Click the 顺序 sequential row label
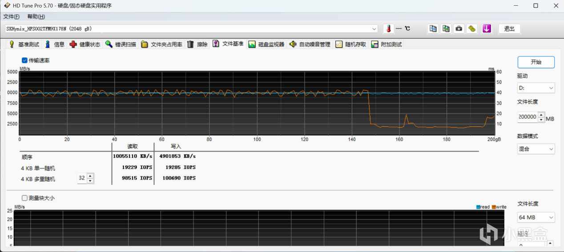Viewport: 564px width, 252px height. 27,157
